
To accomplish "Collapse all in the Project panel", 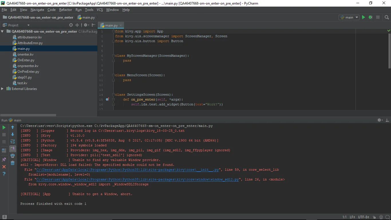I will (77, 25).
